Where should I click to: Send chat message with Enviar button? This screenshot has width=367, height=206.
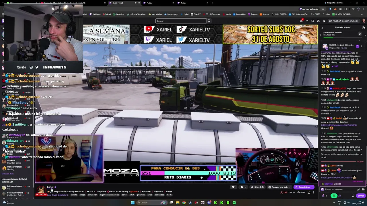361,196
